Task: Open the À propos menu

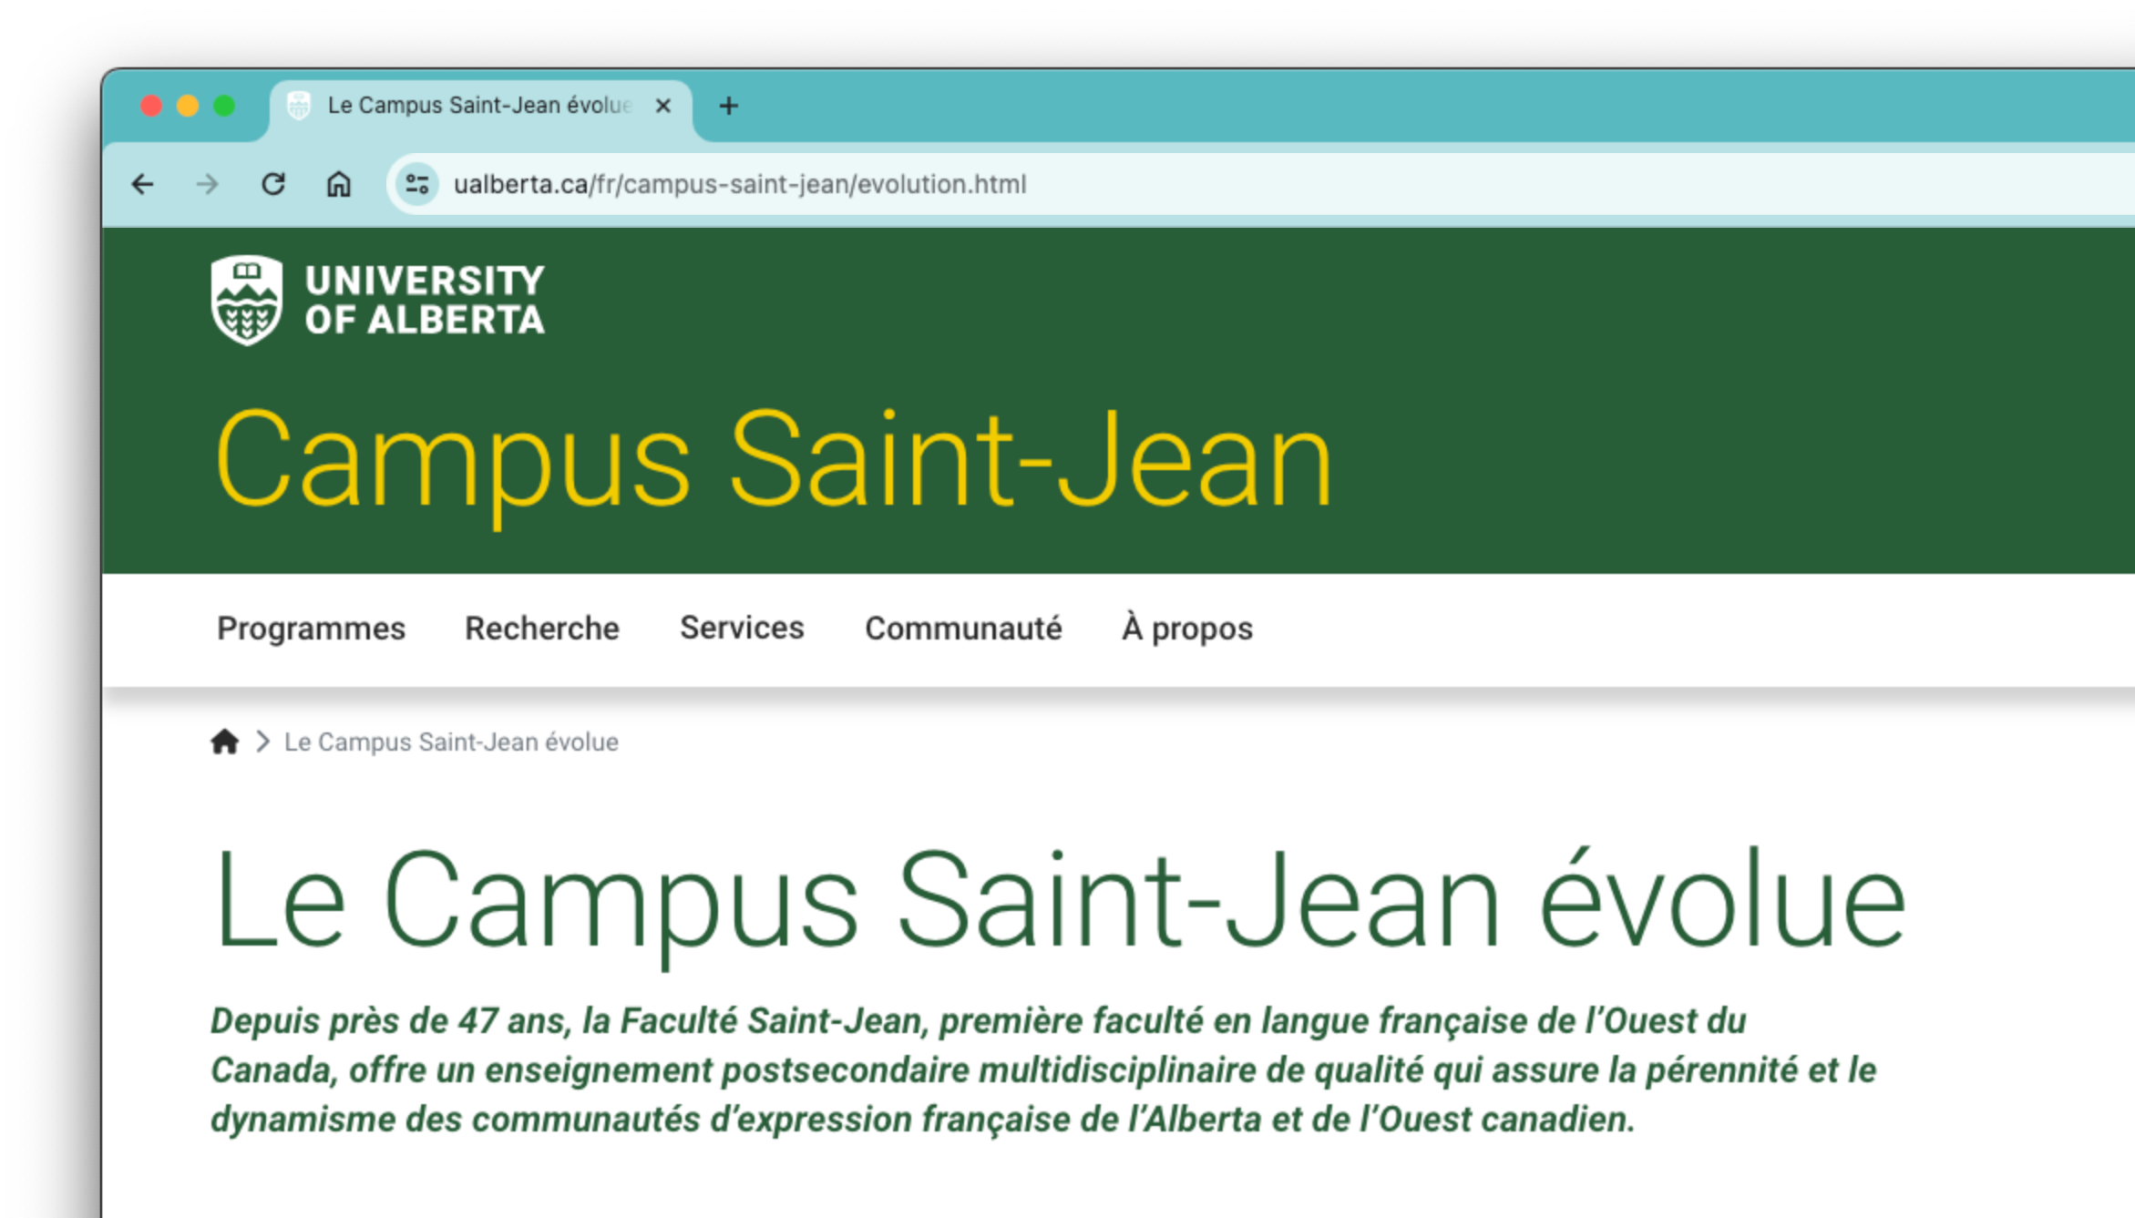Action: [x=1187, y=629]
